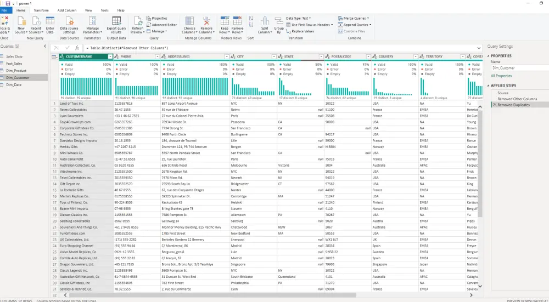Viewport: 549px width, 302px height.
Task: Switch to the Home tab
Action: (x=21, y=10)
